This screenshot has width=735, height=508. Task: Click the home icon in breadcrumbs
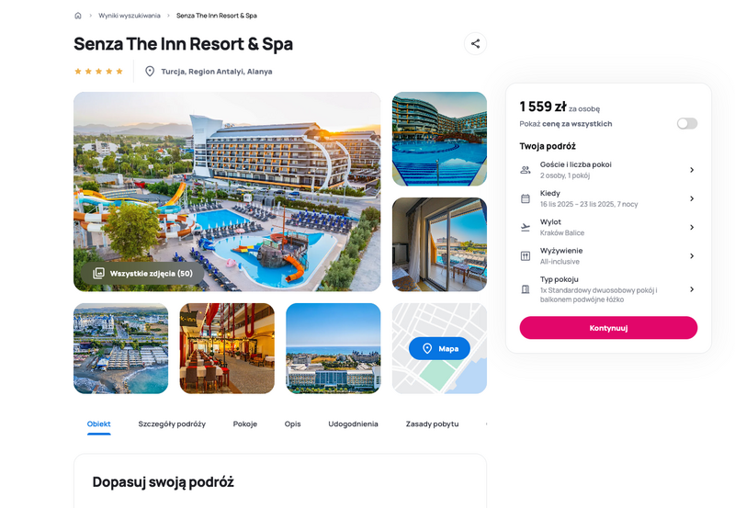[78, 16]
